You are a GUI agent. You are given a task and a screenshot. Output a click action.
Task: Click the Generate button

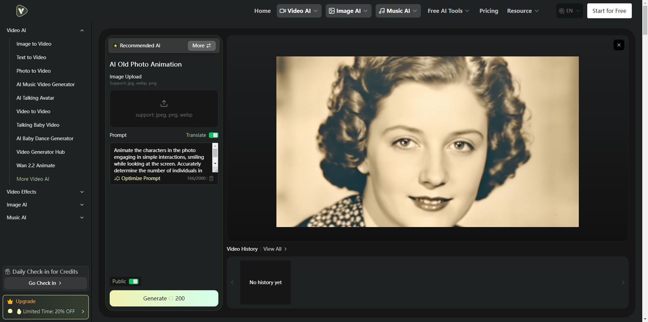coord(164,298)
